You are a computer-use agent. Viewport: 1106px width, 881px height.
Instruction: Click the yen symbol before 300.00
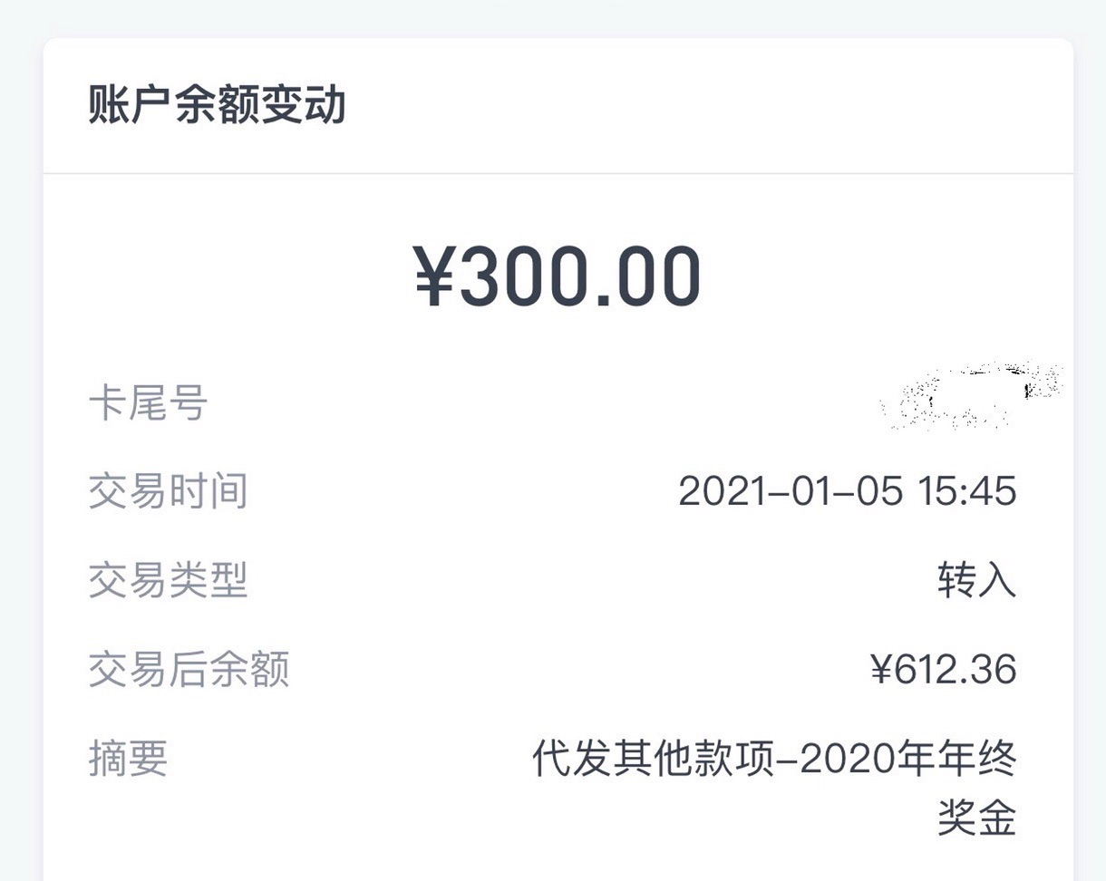coord(436,278)
